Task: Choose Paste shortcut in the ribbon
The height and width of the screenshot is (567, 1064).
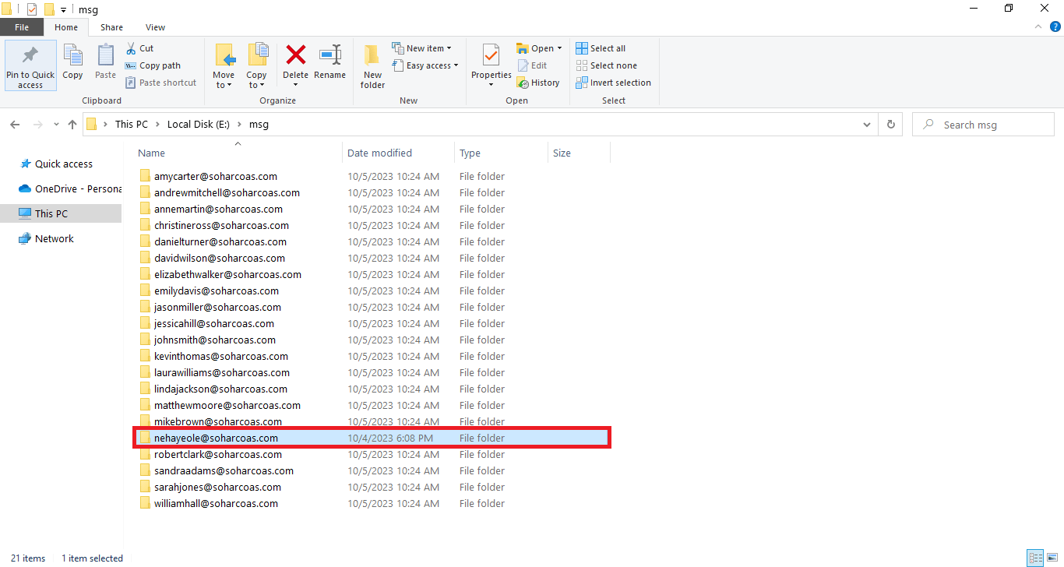Action: pos(160,83)
